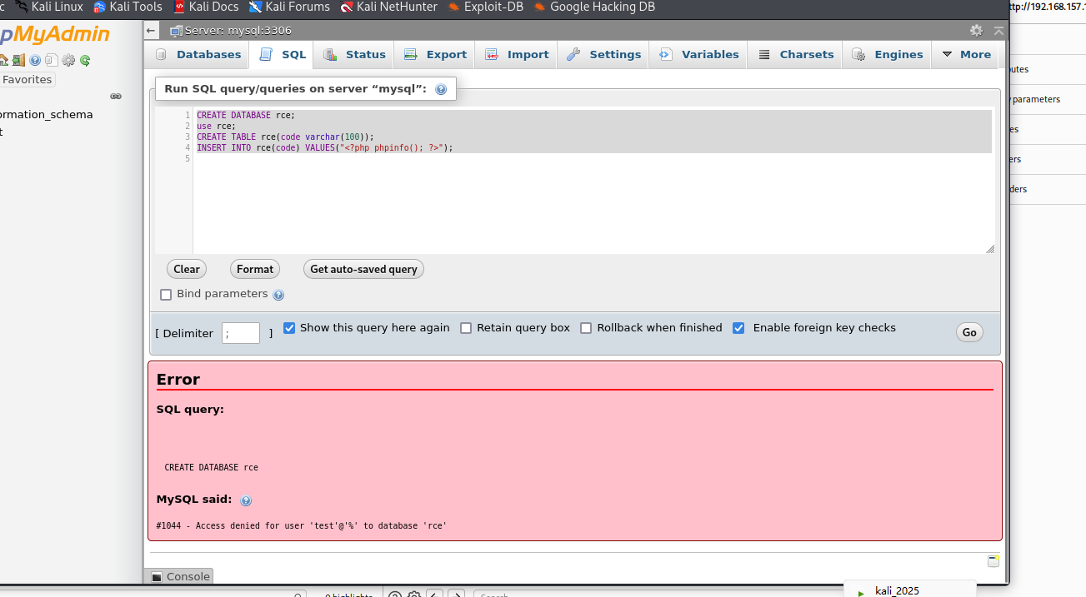
Task: Click the log out door icon
Action: 18,60
